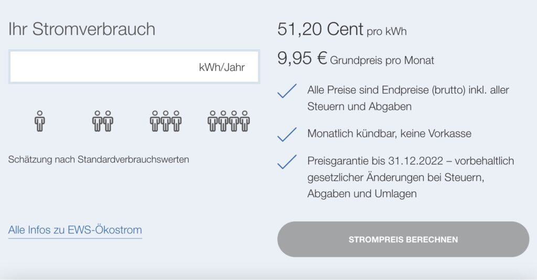Select the two-person household icon
Screen dimensions: 537x280
pyautogui.click(x=103, y=121)
